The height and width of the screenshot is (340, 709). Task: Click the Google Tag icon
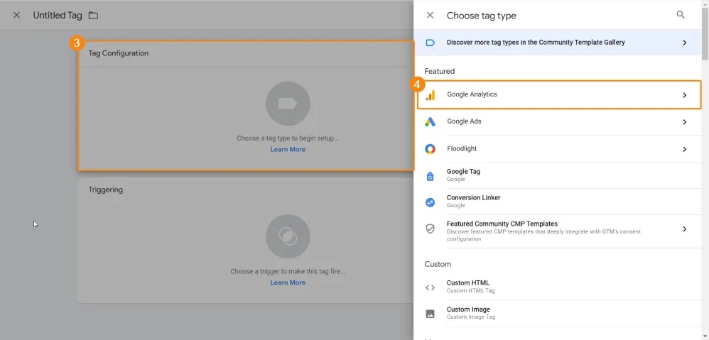pyautogui.click(x=430, y=177)
